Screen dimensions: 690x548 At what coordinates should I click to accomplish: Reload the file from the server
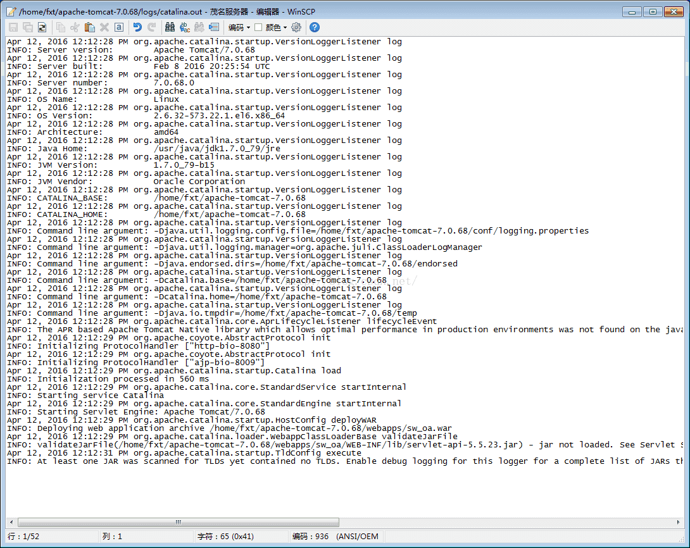(42, 27)
